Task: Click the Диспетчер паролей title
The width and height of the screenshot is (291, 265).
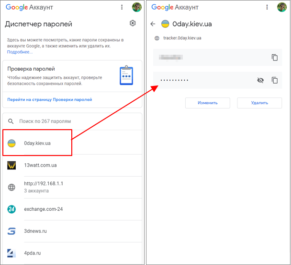Action: (38, 24)
